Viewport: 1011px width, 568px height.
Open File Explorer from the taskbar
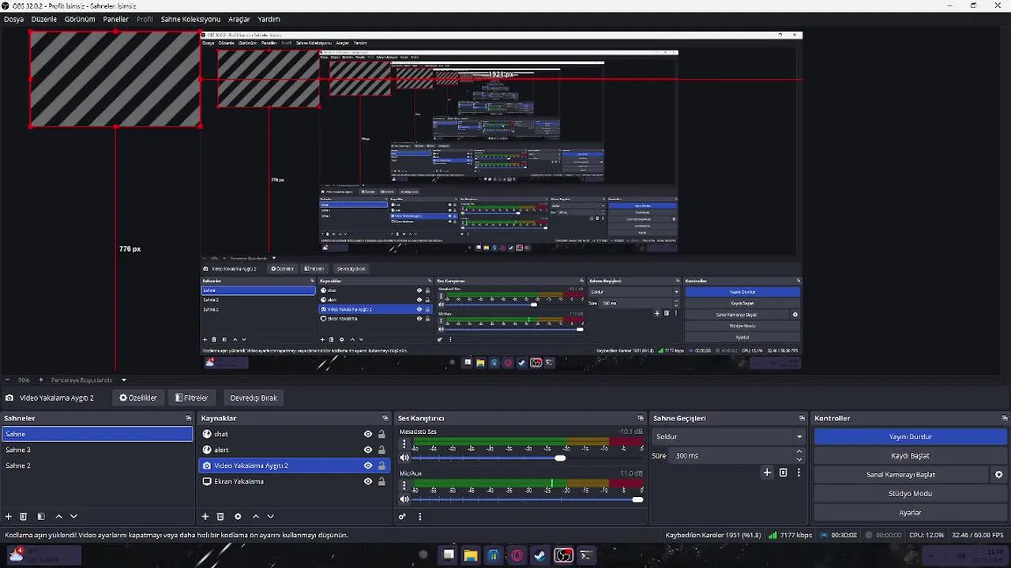[x=471, y=555]
